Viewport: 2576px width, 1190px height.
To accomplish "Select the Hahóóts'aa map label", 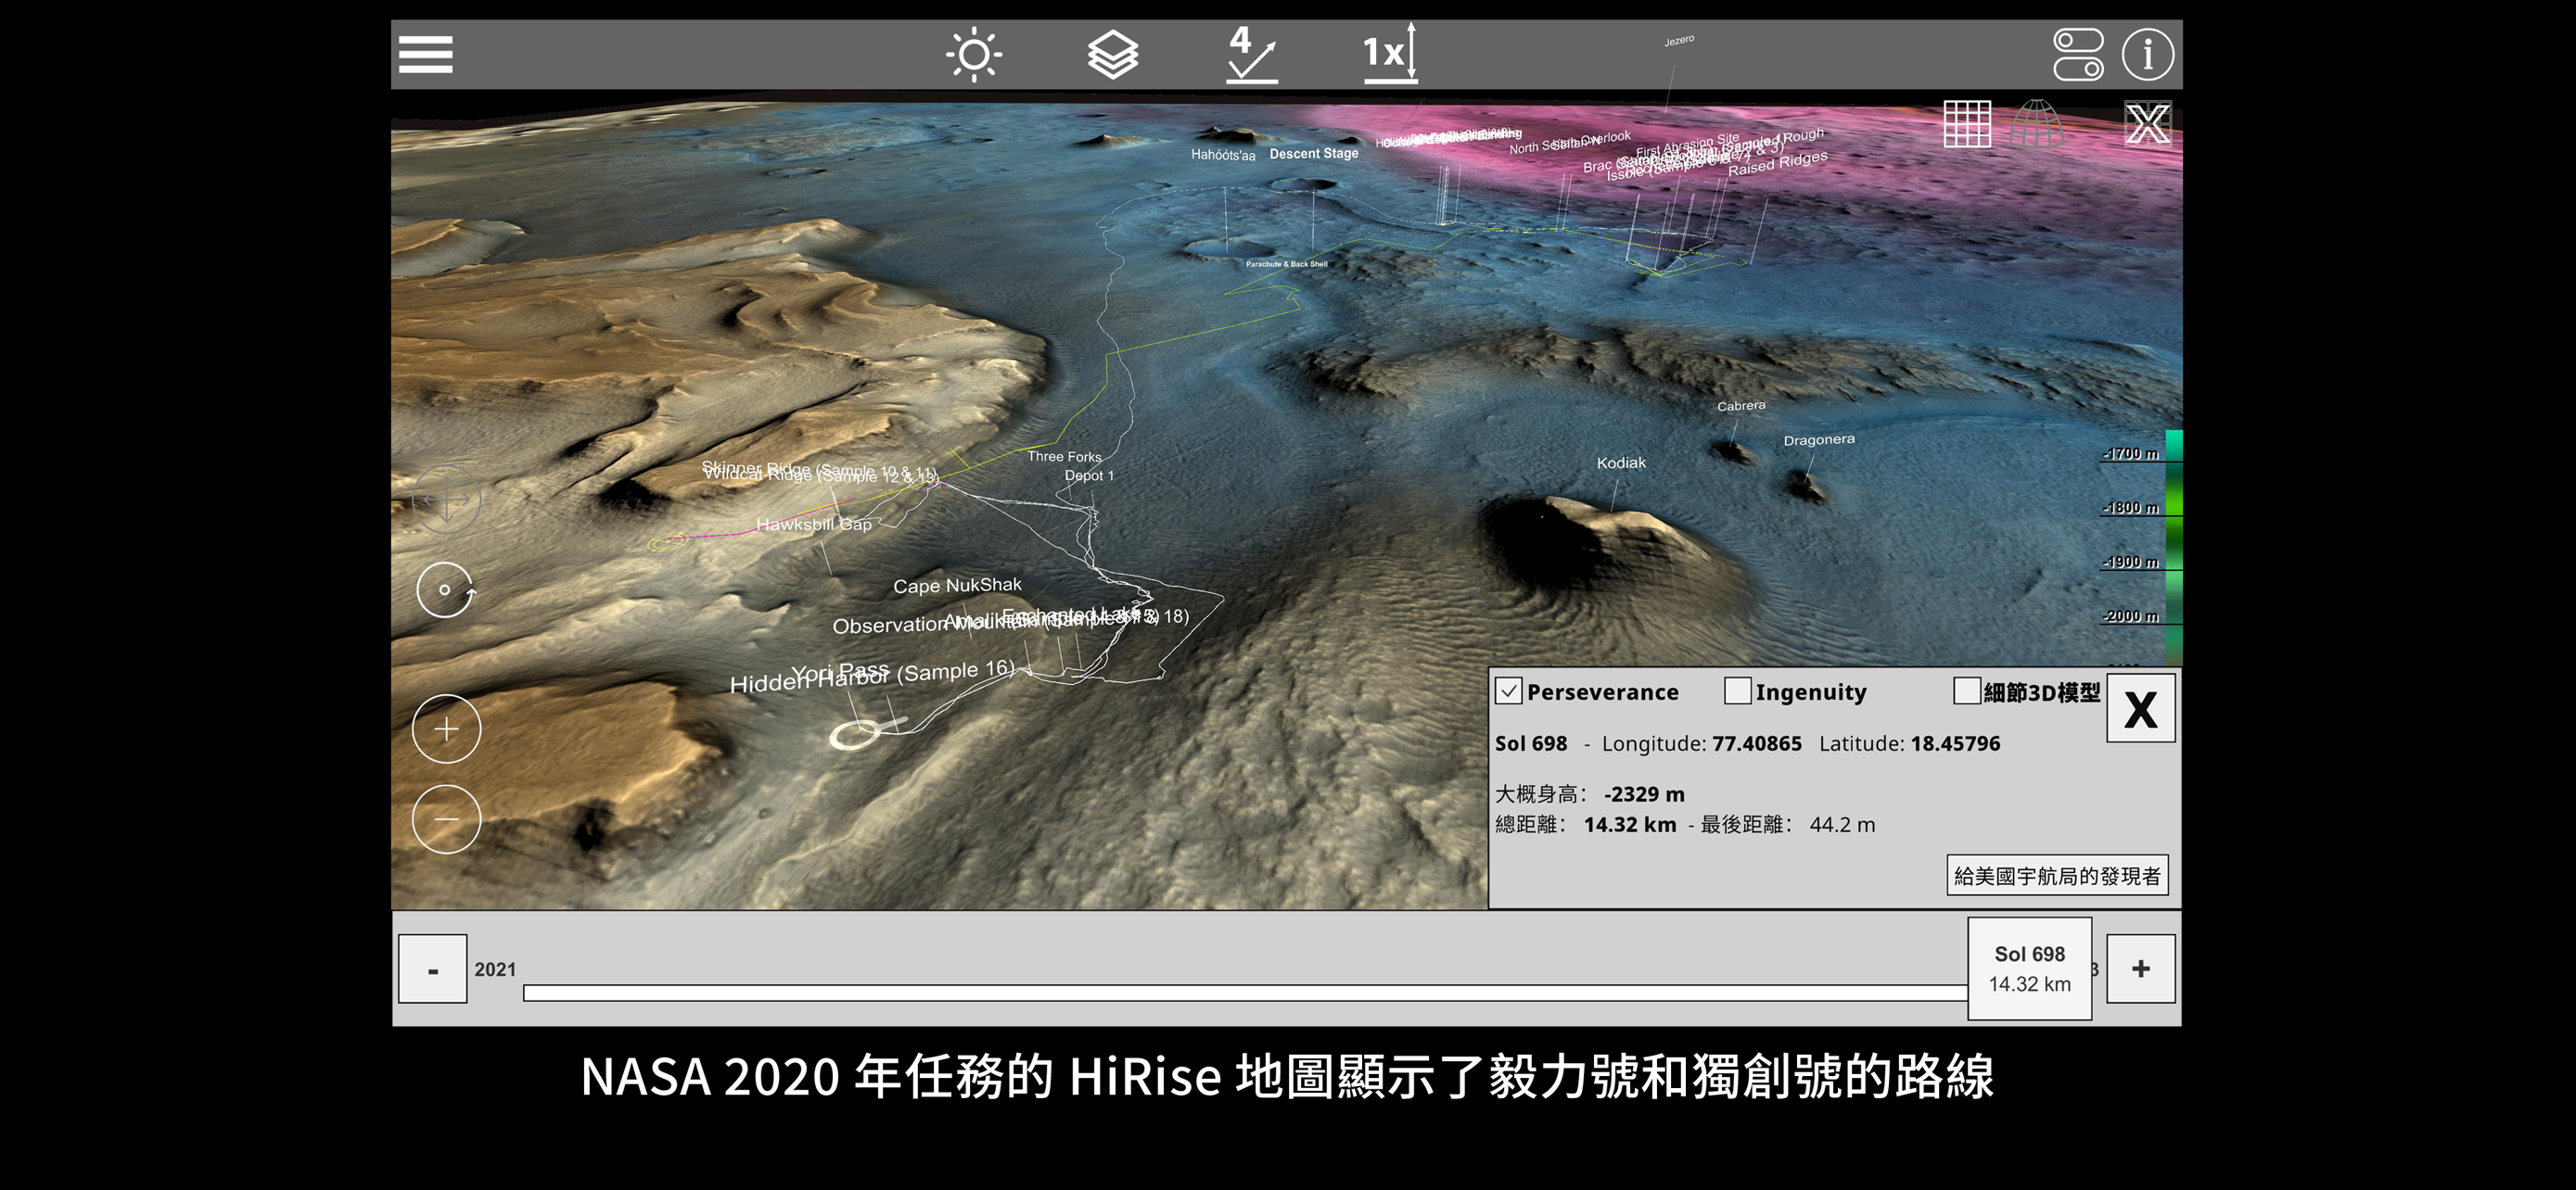I will pos(1222,155).
